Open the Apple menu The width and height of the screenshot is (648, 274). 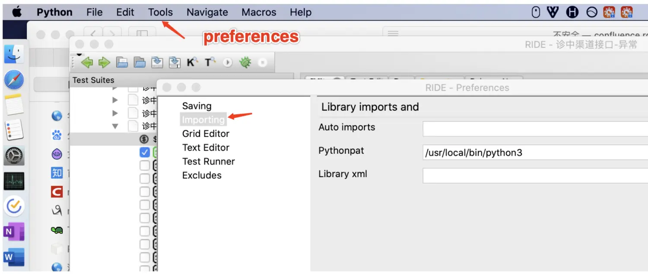[x=17, y=12]
